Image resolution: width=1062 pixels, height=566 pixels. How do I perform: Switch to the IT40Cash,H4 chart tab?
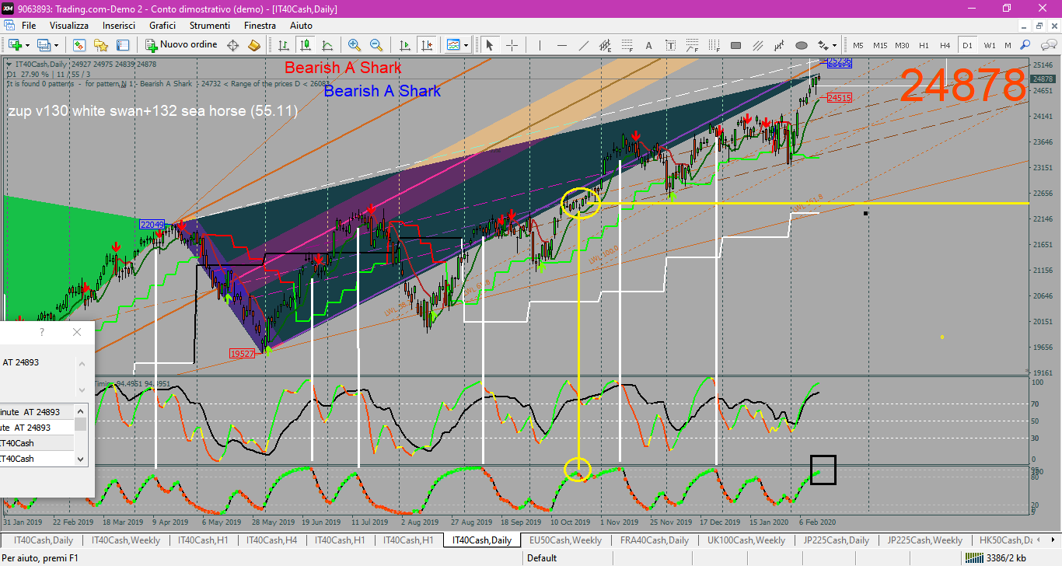coord(271,540)
